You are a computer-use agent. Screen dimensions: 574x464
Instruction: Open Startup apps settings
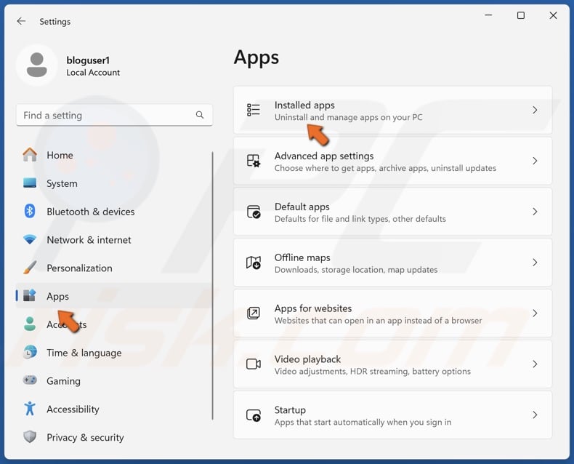point(393,415)
